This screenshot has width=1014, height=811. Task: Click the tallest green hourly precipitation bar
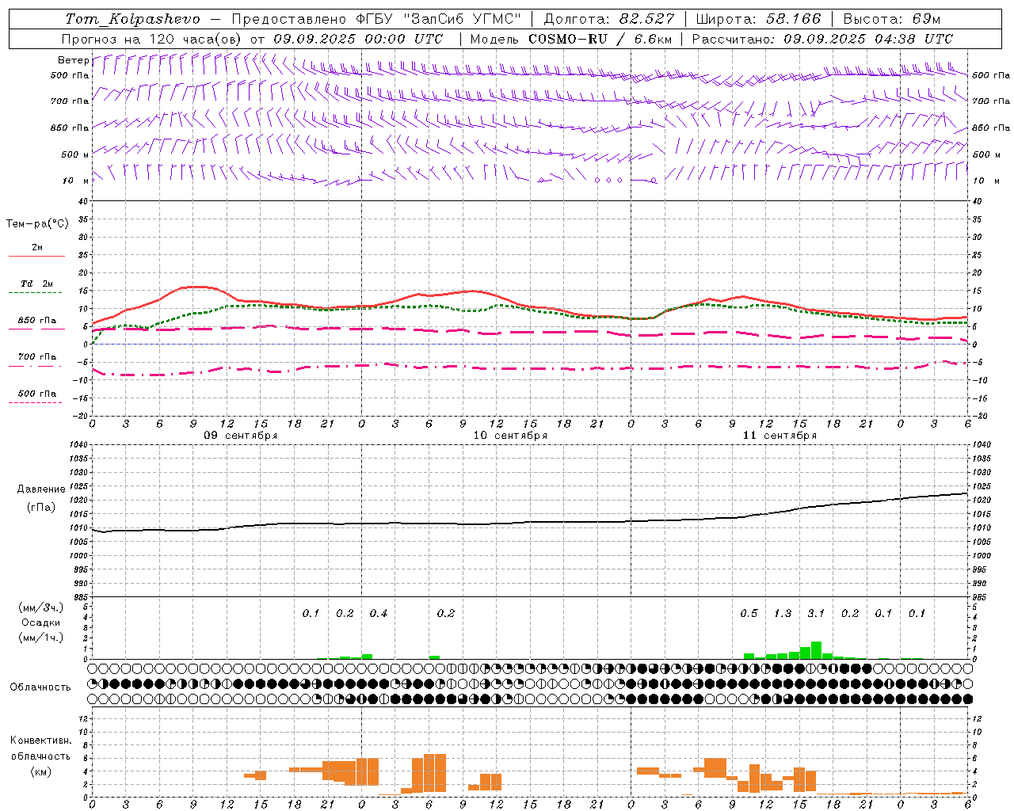point(816,650)
